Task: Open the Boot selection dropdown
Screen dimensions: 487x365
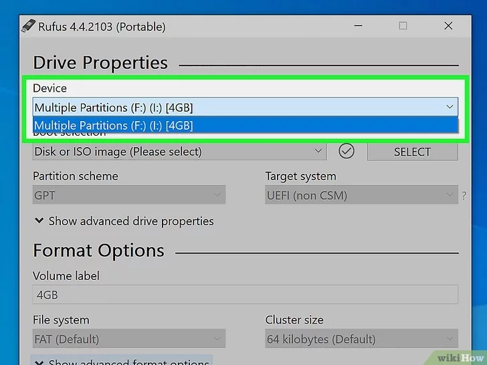Action: [179, 152]
